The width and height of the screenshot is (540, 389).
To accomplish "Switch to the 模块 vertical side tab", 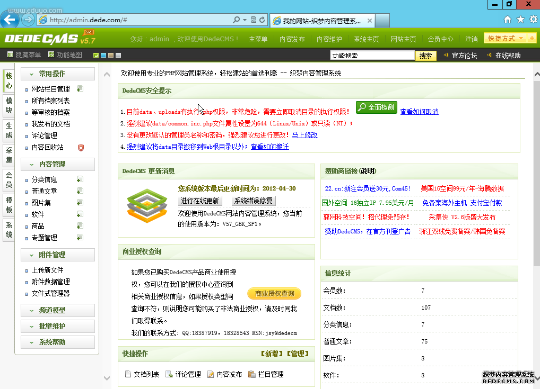I will point(8,105).
